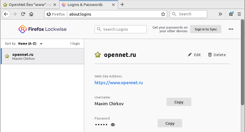Click the Sign in to Sync button

coord(205,29)
